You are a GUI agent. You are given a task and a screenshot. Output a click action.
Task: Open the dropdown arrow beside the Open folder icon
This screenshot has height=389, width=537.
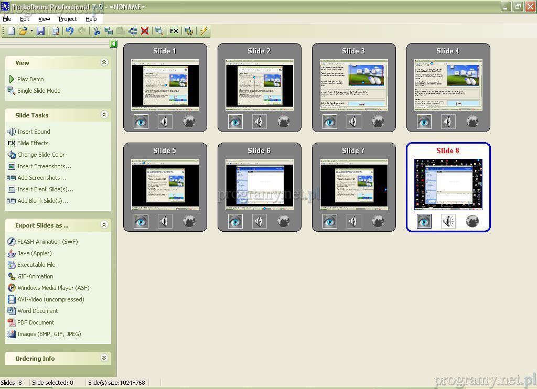tap(31, 31)
